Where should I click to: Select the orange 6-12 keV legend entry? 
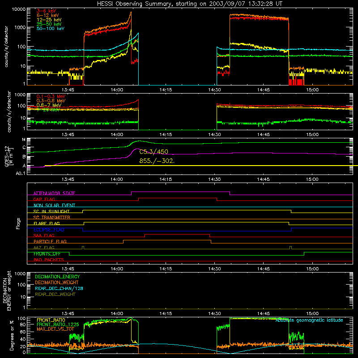(48, 15)
